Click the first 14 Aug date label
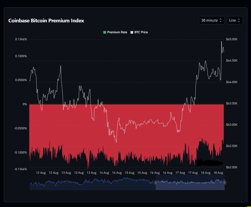 [104, 173]
